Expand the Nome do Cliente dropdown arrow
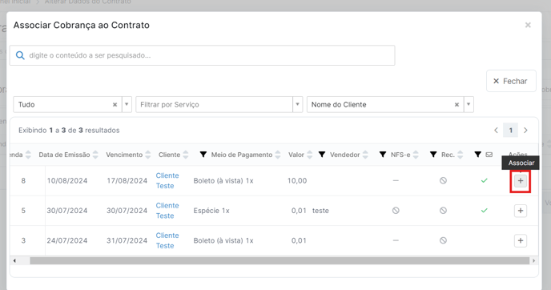The width and height of the screenshot is (551, 290). 469,104
